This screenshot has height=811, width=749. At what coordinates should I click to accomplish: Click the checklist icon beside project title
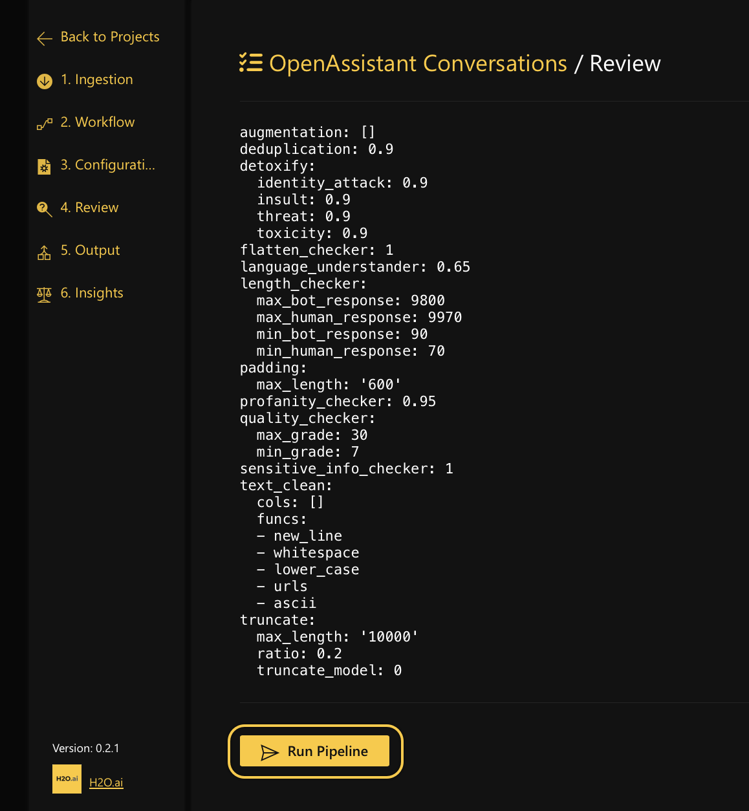pyautogui.click(x=251, y=63)
